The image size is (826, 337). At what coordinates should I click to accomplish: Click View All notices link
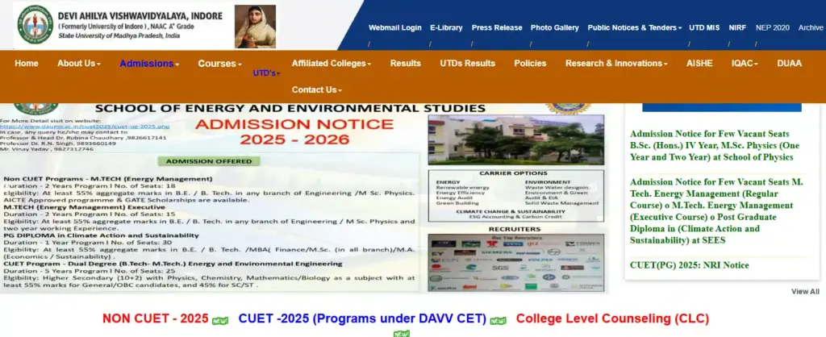pos(804,291)
